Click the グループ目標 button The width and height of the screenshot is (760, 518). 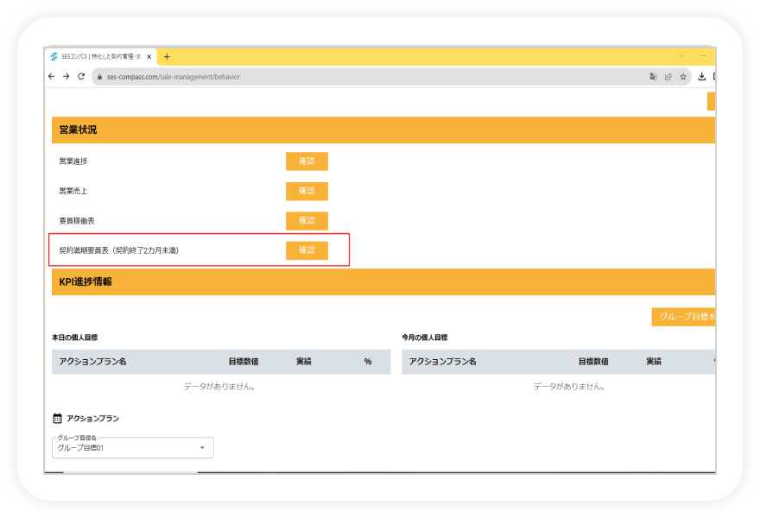683,317
